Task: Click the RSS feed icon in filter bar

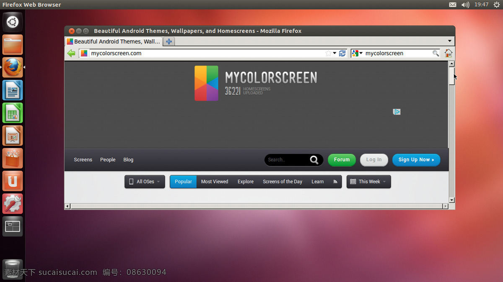Action: [335, 182]
